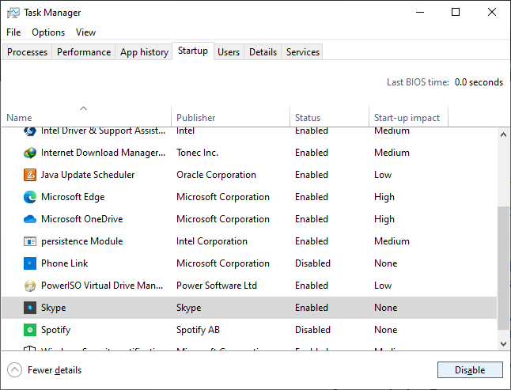
Task: Click the scrollbar up arrow
Action: (503, 134)
